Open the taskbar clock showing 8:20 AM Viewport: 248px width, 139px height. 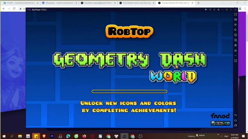[235, 136]
